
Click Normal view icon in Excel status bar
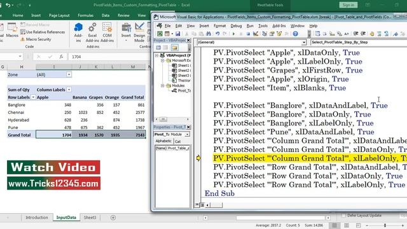tap(335, 225)
